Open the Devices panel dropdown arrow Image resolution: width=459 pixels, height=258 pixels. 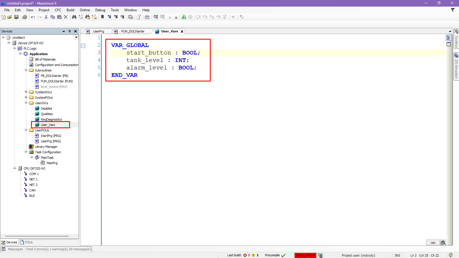point(64,31)
